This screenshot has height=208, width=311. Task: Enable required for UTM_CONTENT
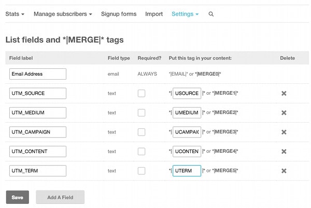tap(142, 152)
